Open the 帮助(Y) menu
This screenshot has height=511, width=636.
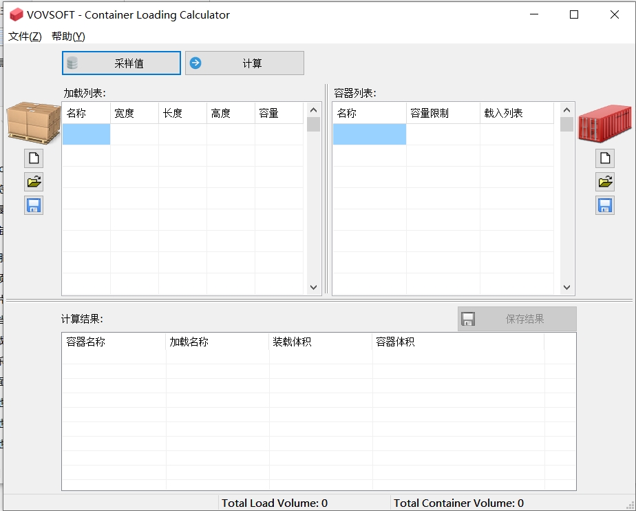click(x=68, y=36)
